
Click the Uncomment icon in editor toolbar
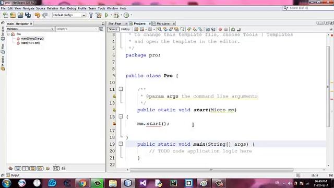coord(238,29)
